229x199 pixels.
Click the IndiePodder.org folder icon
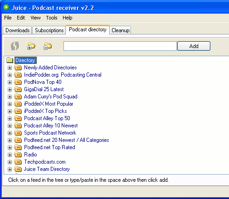[x=18, y=75]
